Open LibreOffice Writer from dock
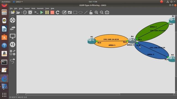 pos(4,29)
